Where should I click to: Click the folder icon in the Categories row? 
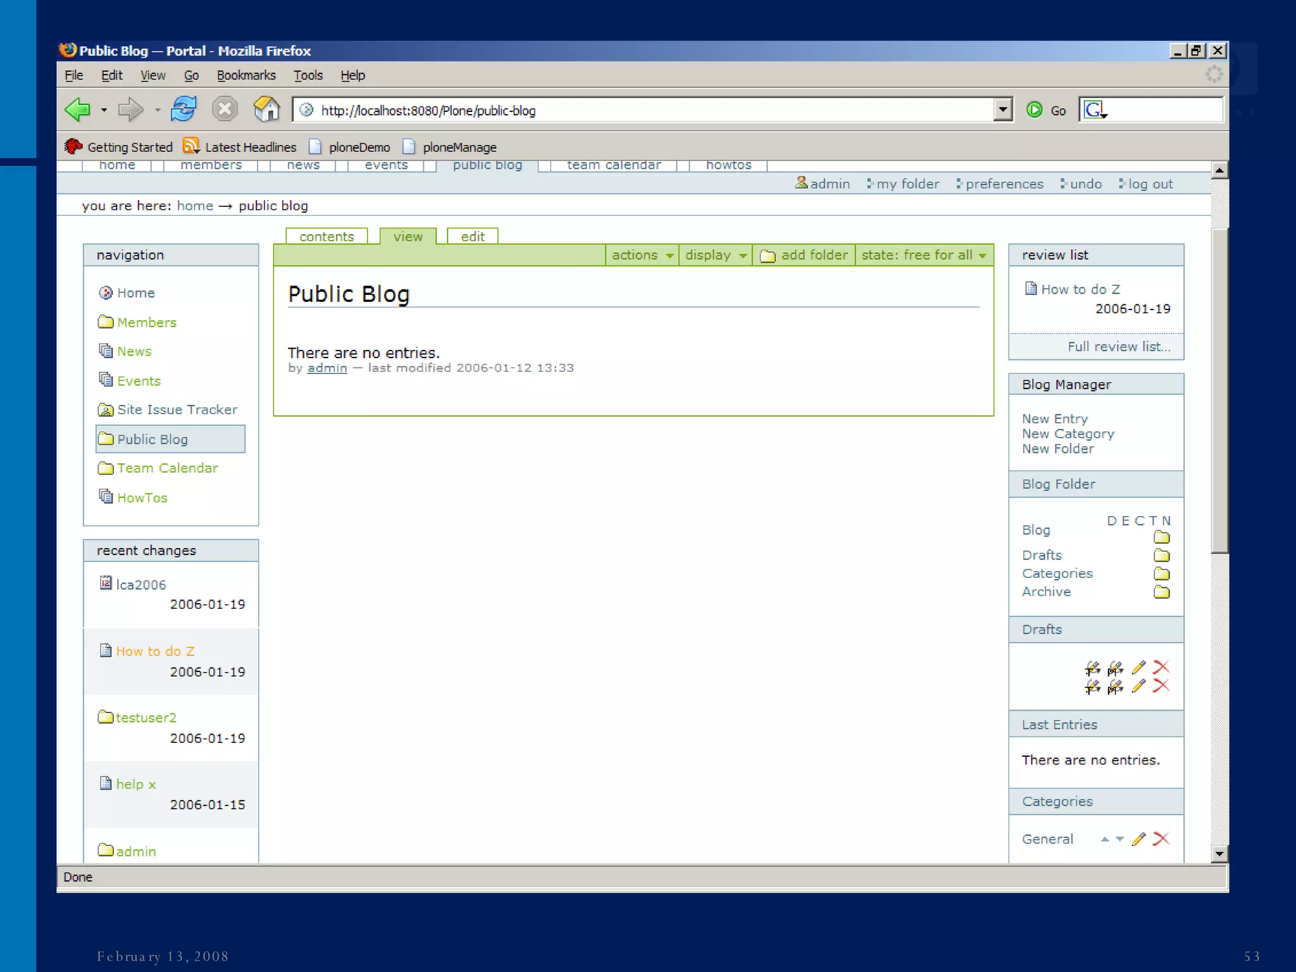pos(1161,574)
